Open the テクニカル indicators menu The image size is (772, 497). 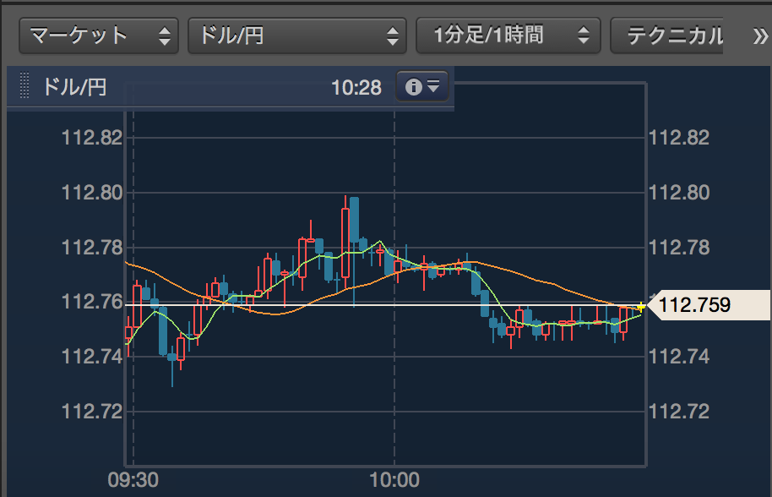(x=673, y=35)
